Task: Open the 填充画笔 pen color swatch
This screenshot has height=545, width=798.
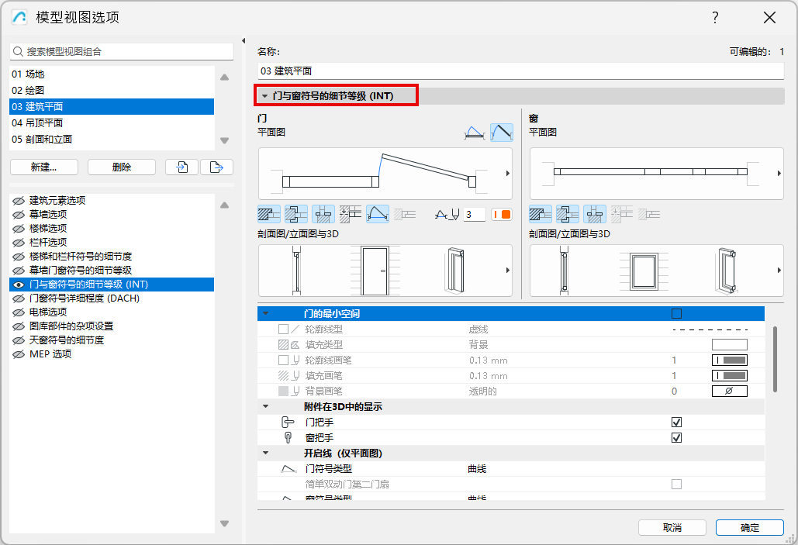Action: click(729, 375)
